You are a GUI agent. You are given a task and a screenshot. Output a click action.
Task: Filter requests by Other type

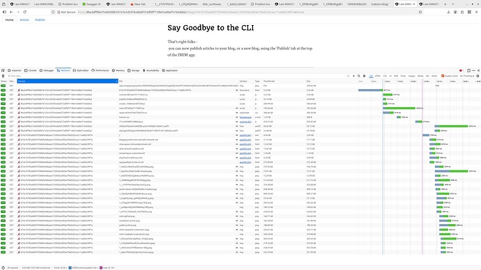coord(434,76)
